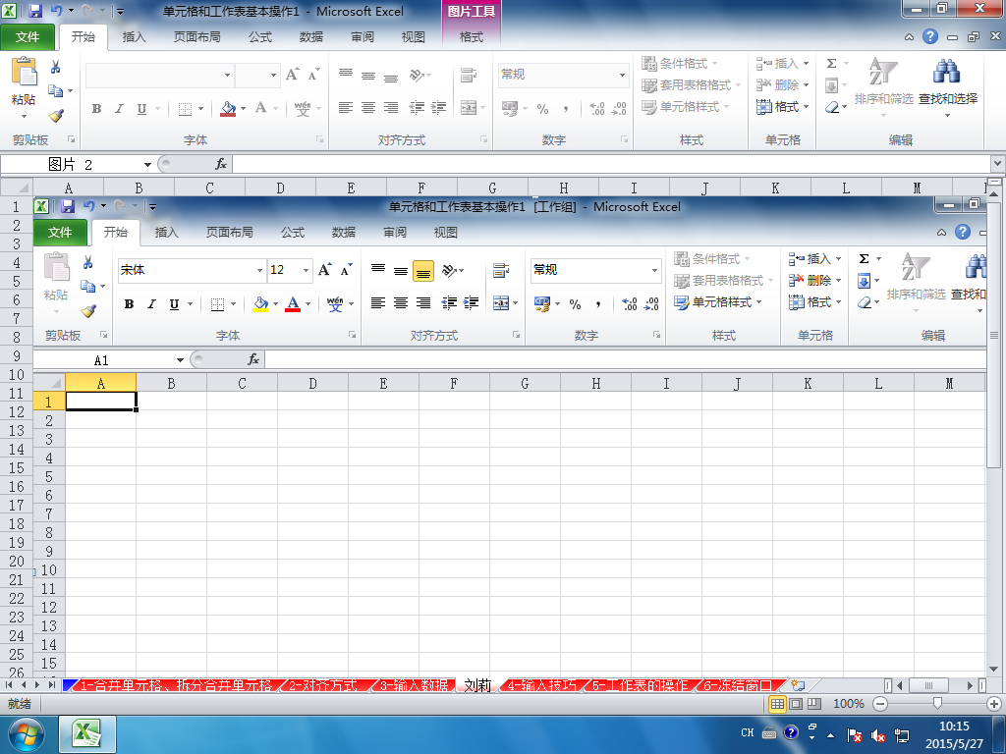The width and height of the screenshot is (1006, 754).
Task: Click the shrink font icon in the main ribbon
Action: (x=313, y=75)
